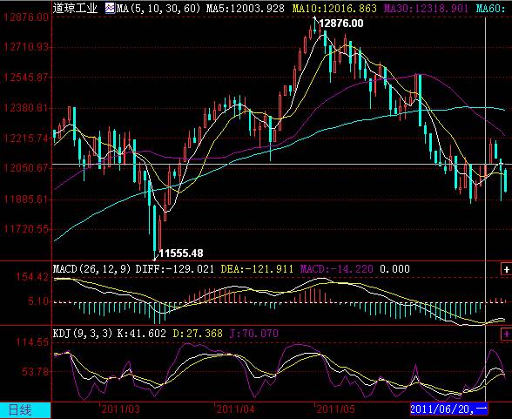Click the 2011/06/20 date box
This screenshot has height=419, width=512.
pyautogui.click(x=448, y=409)
